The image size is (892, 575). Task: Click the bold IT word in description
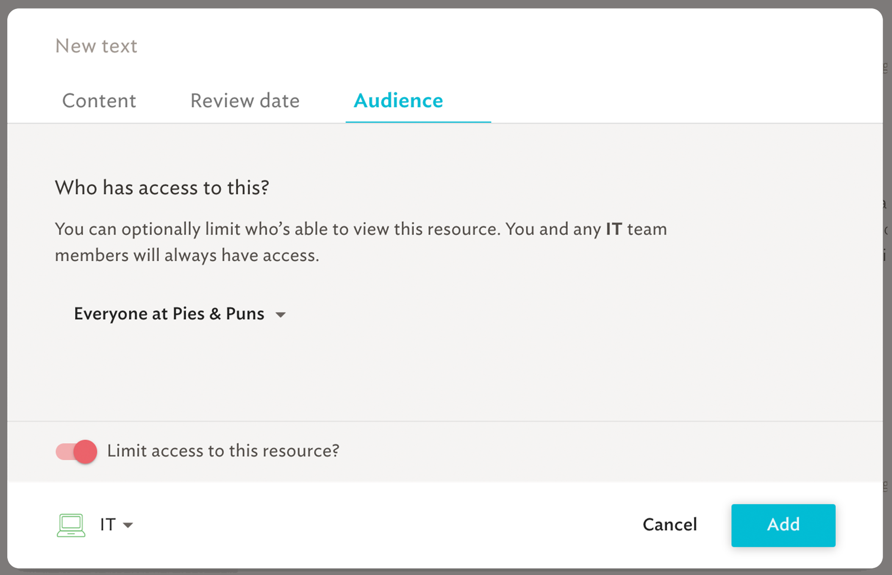pyautogui.click(x=614, y=229)
